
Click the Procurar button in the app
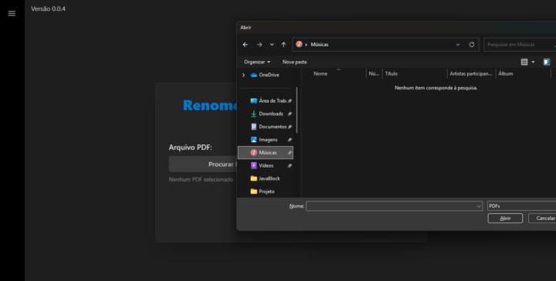click(x=203, y=164)
